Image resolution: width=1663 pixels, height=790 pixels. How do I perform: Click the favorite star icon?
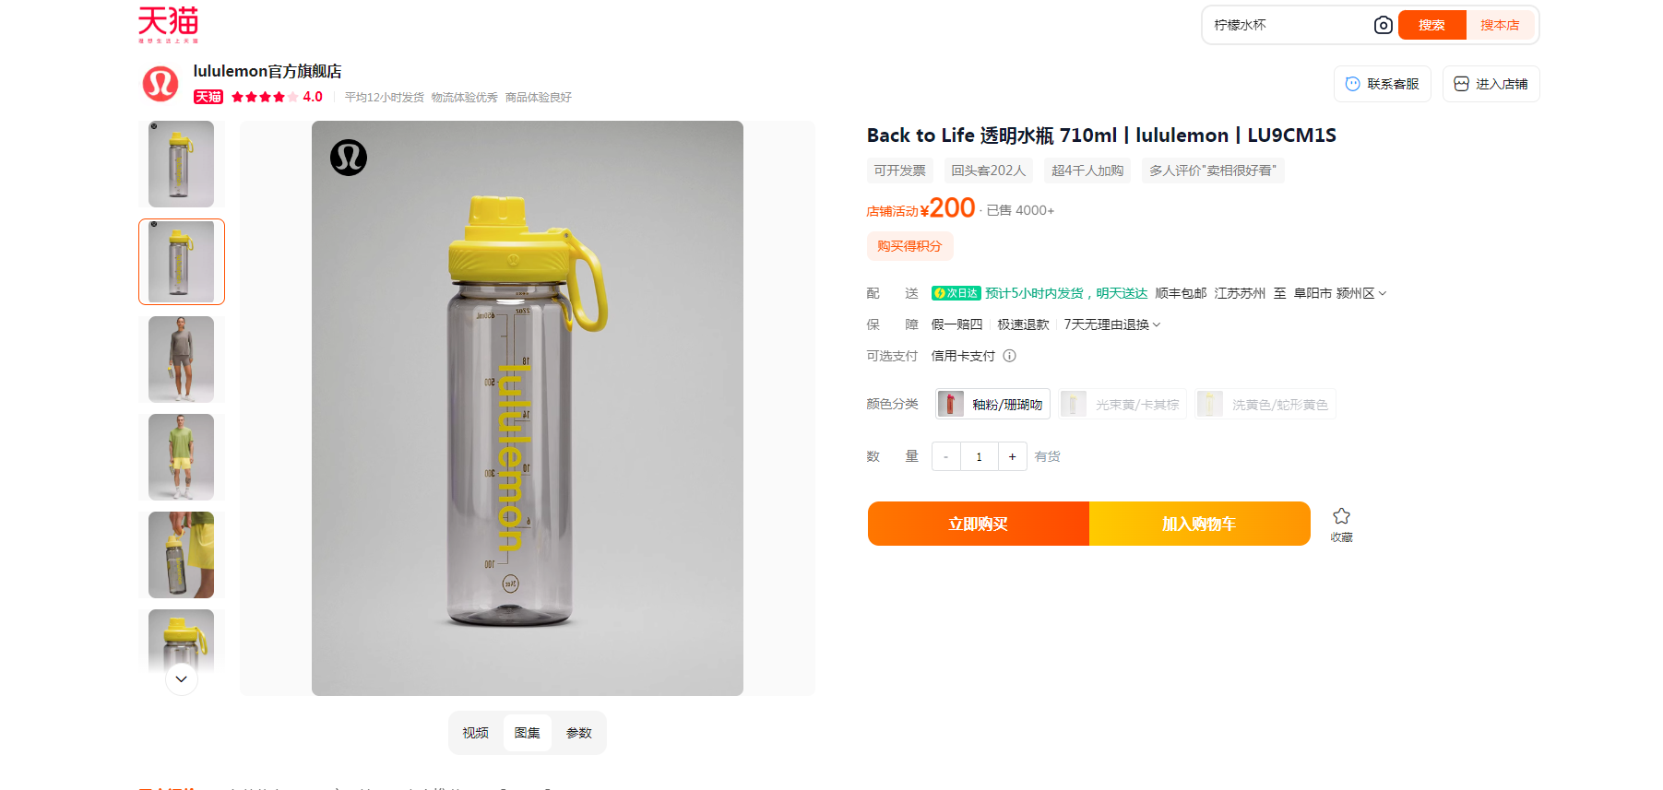click(x=1341, y=516)
